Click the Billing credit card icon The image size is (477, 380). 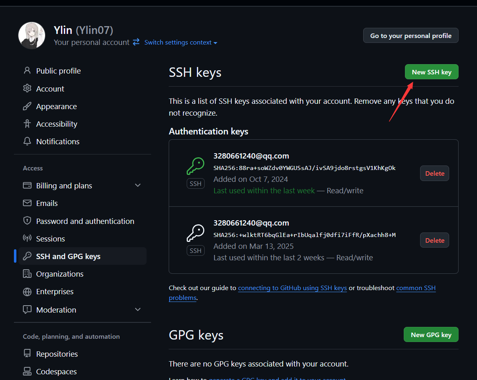(27, 185)
